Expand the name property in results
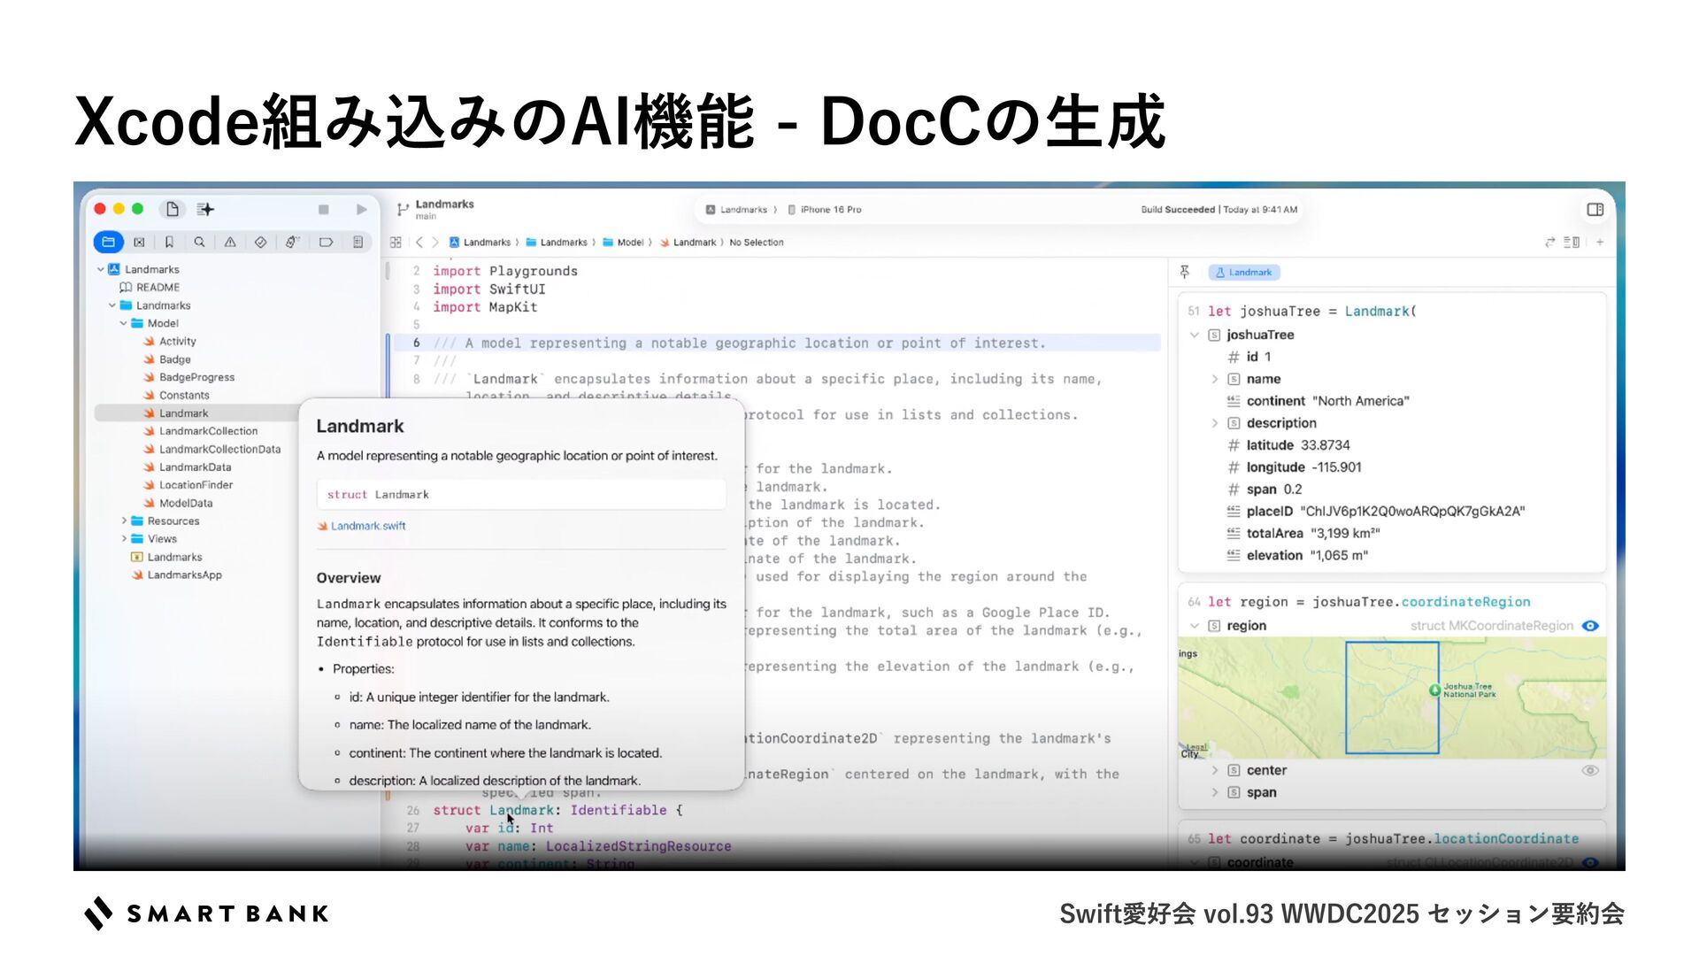 1215,379
